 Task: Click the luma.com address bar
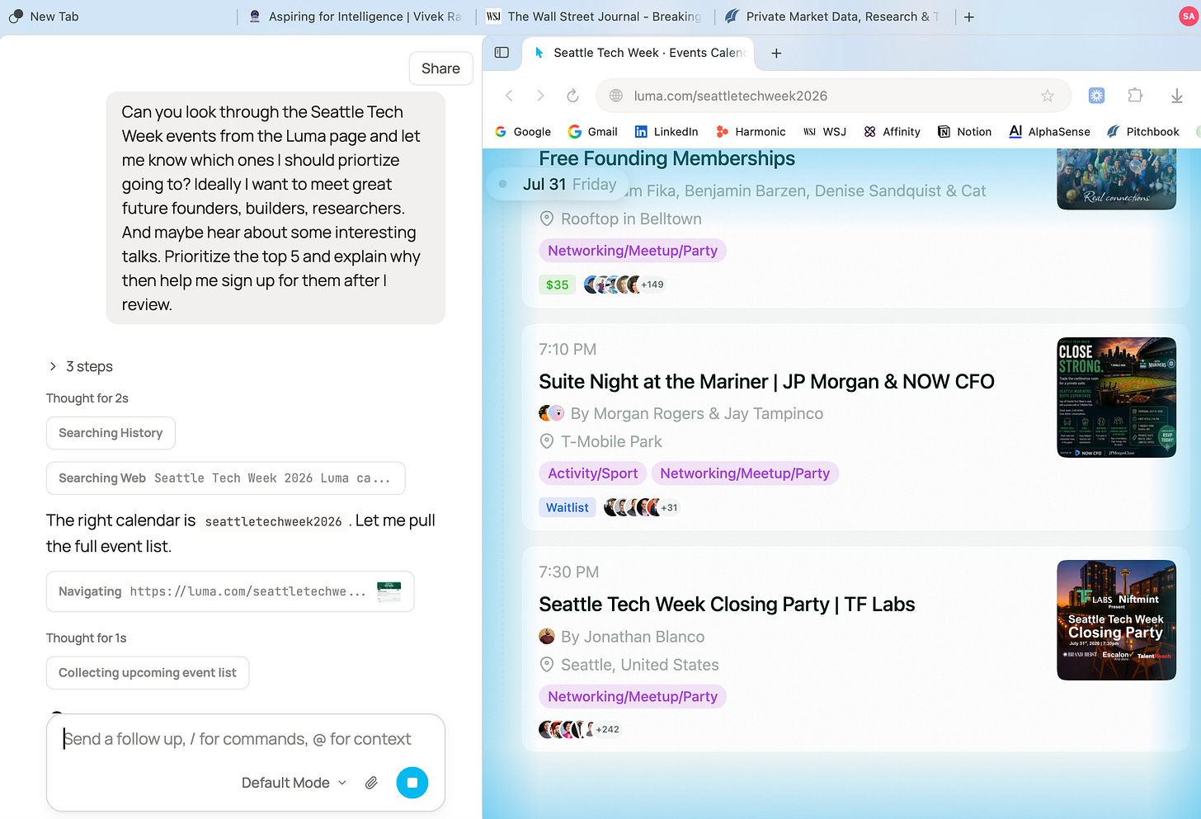[833, 96]
